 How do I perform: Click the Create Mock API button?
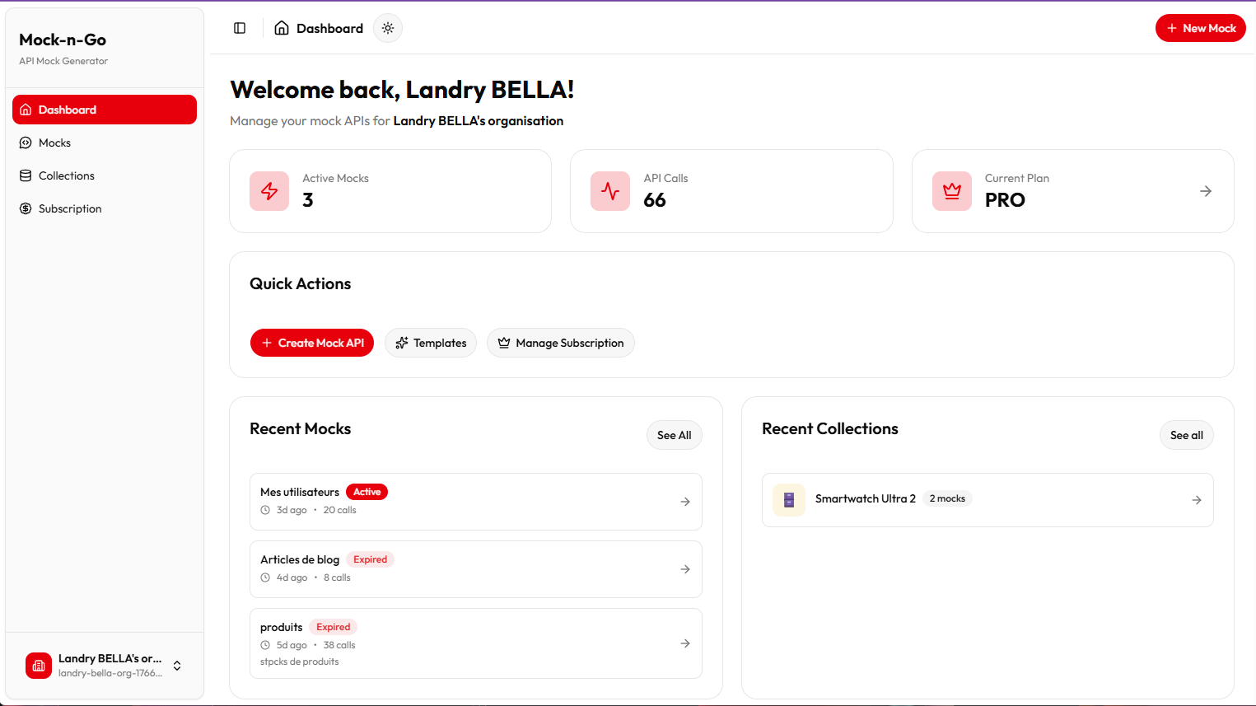click(312, 343)
